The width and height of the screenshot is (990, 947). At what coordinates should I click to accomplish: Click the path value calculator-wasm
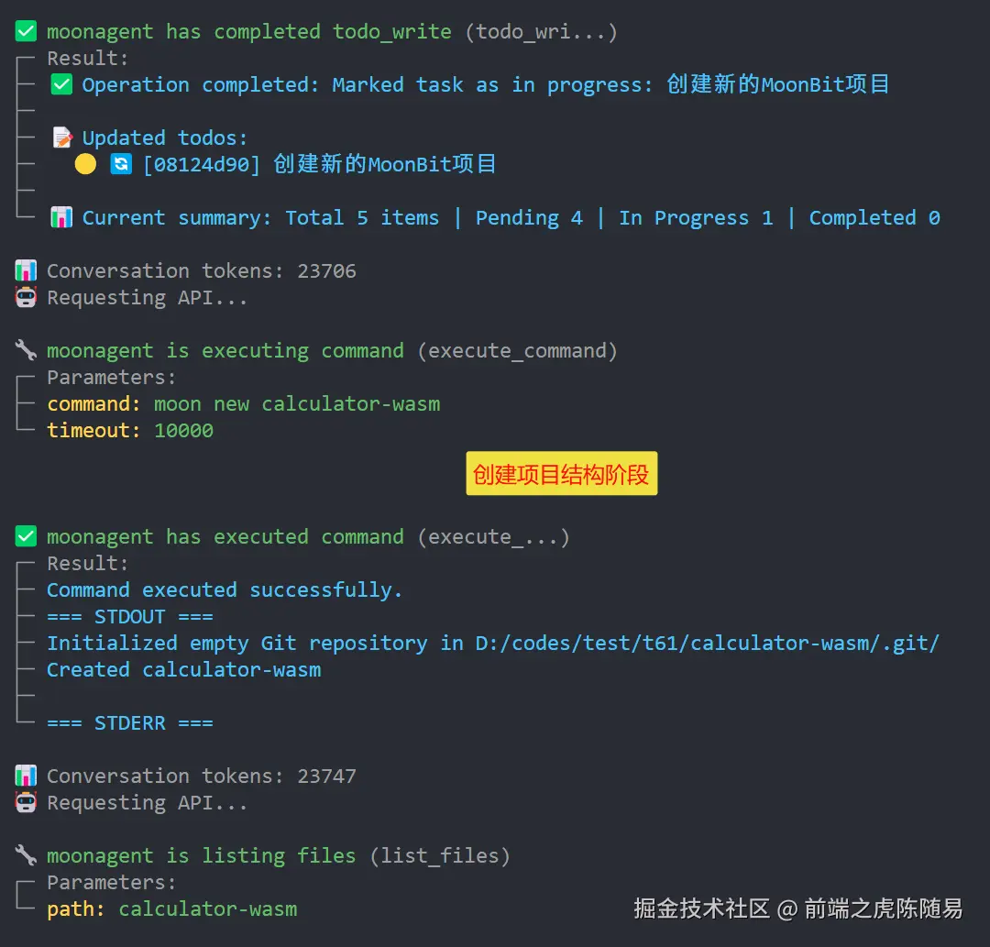coord(208,909)
